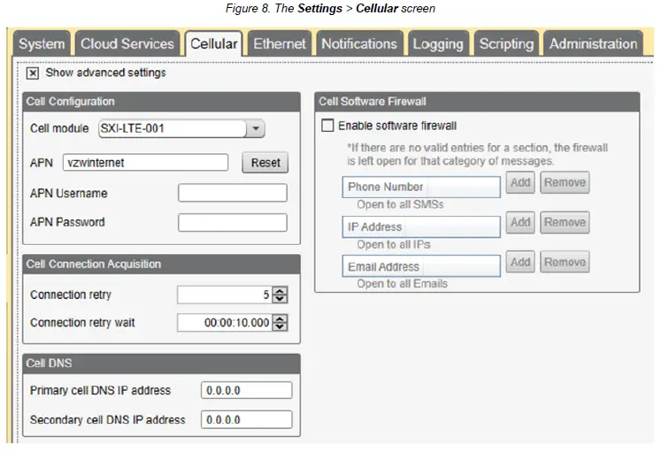Click the Primary cell DNS IP address field
661x452 pixels.
(x=246, y=390)
